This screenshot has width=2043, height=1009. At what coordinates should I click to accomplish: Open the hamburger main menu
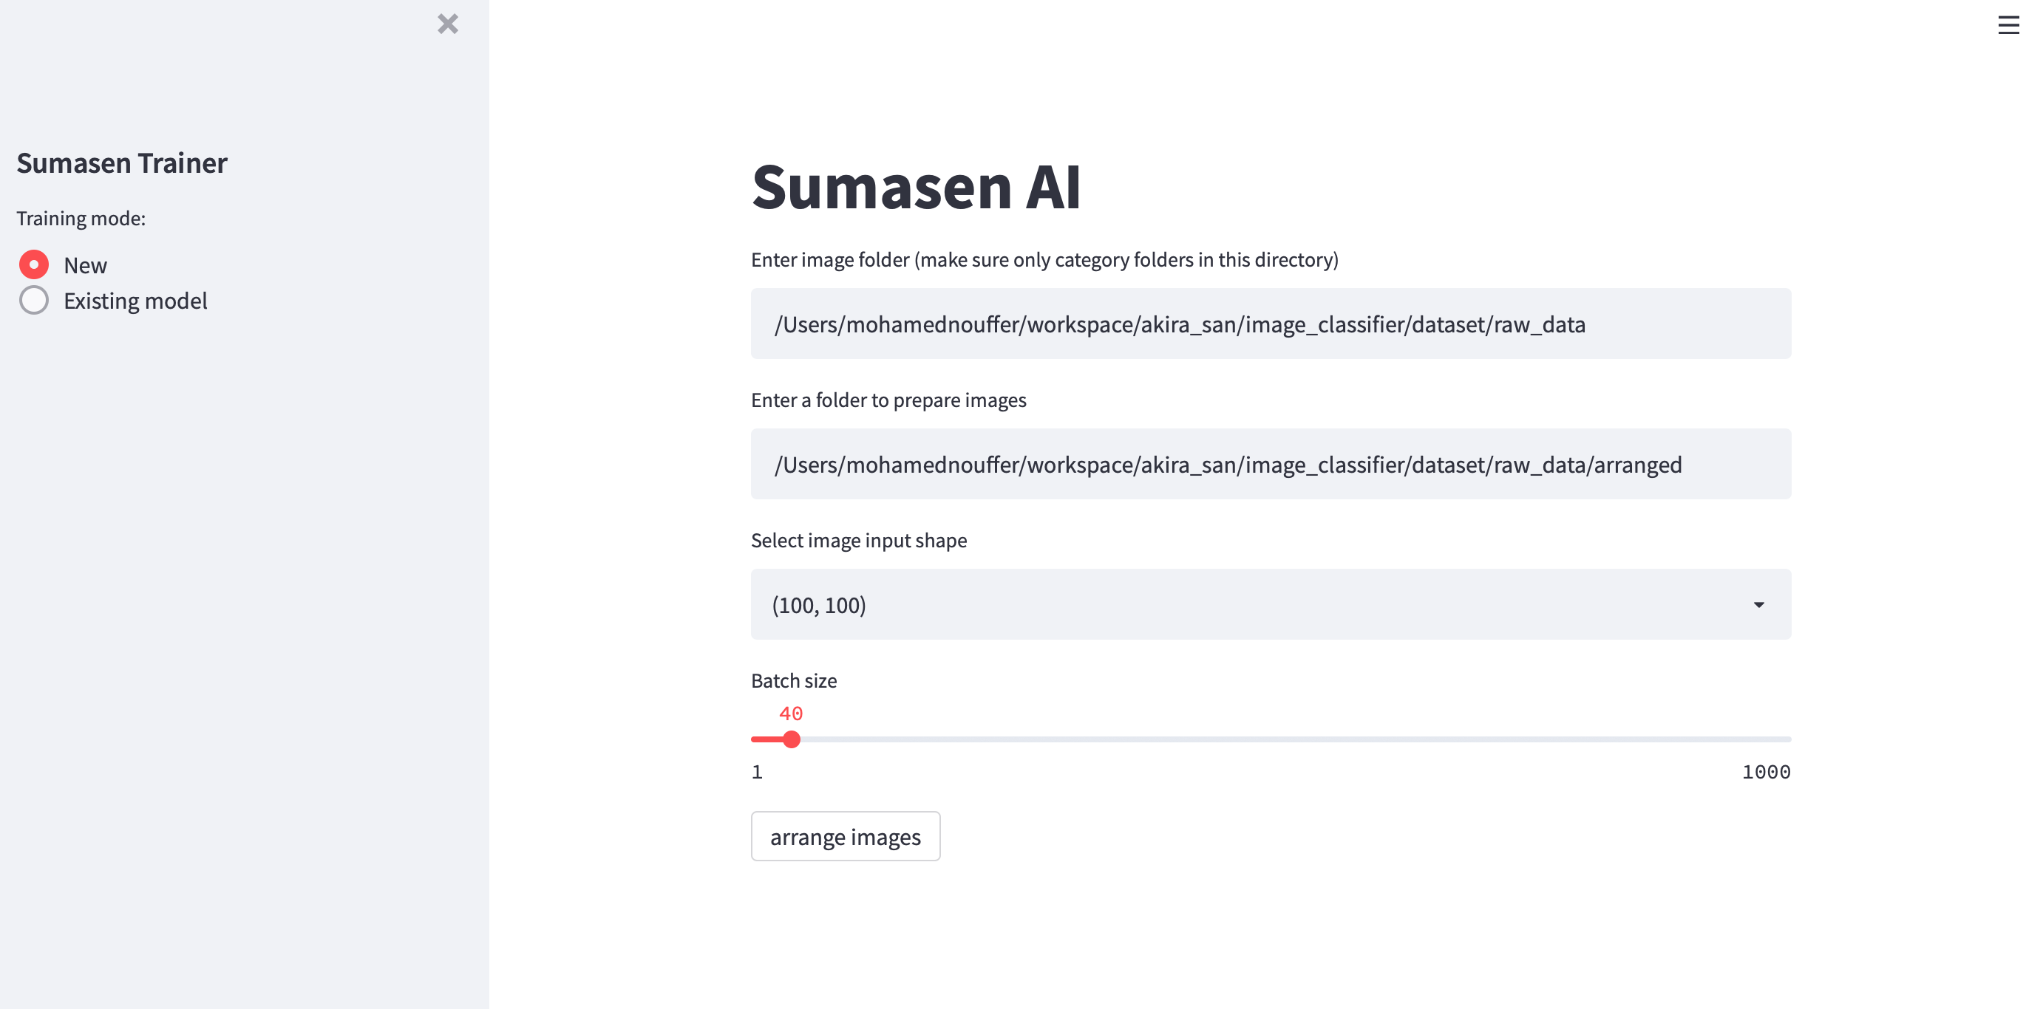(2008, 25)
